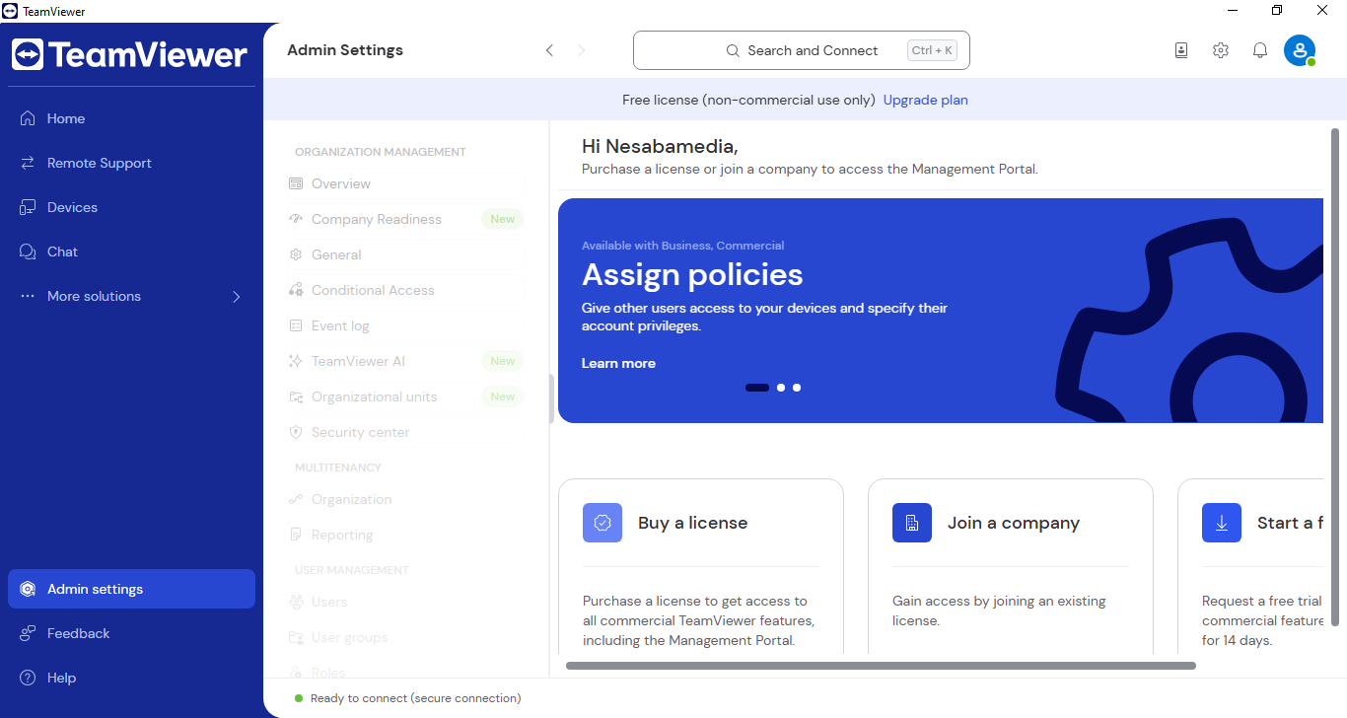Select the first carousel slide indicator
Screen dimensions: 1347x718
(x=757, y=388)
